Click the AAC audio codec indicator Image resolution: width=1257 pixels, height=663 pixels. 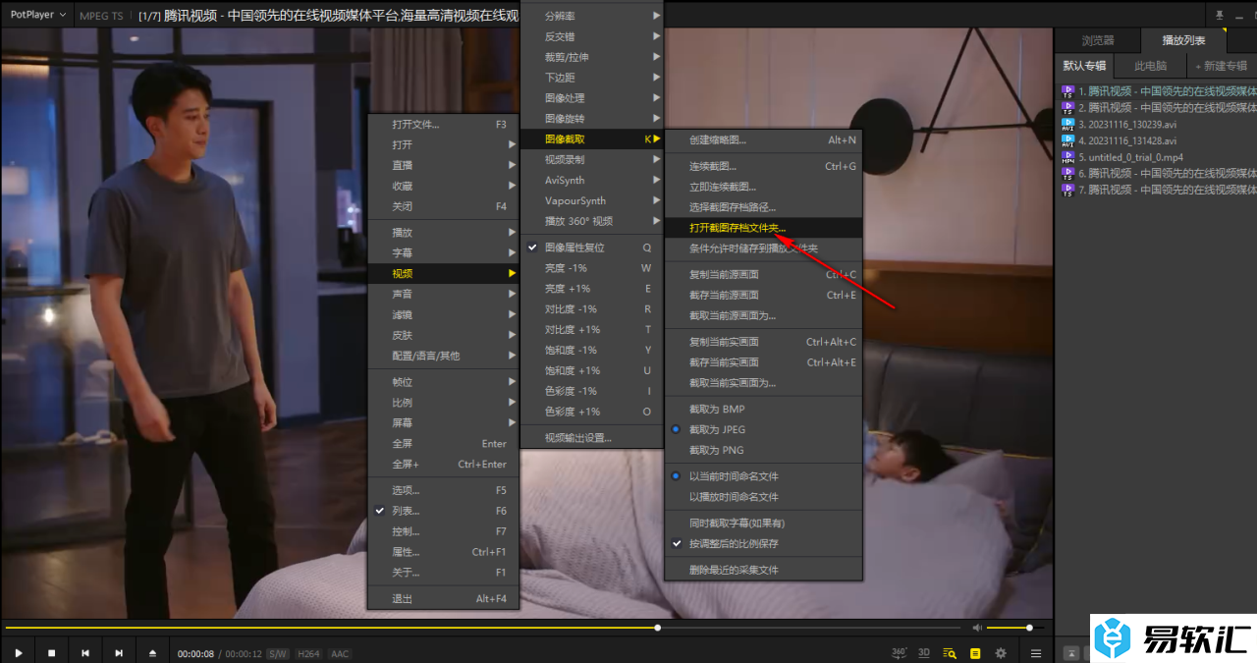tap(339, 654)
